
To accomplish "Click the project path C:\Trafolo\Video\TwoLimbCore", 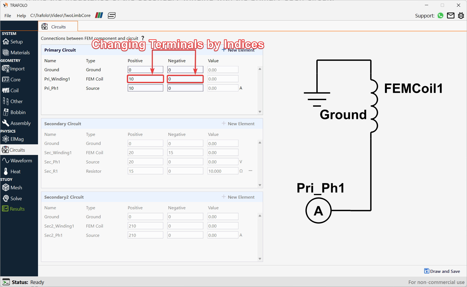I will point(60,15).
